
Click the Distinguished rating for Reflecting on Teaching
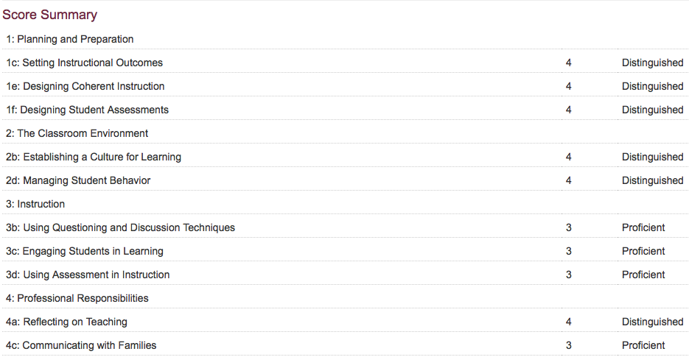pyautogui.click(x=653, y=322)
